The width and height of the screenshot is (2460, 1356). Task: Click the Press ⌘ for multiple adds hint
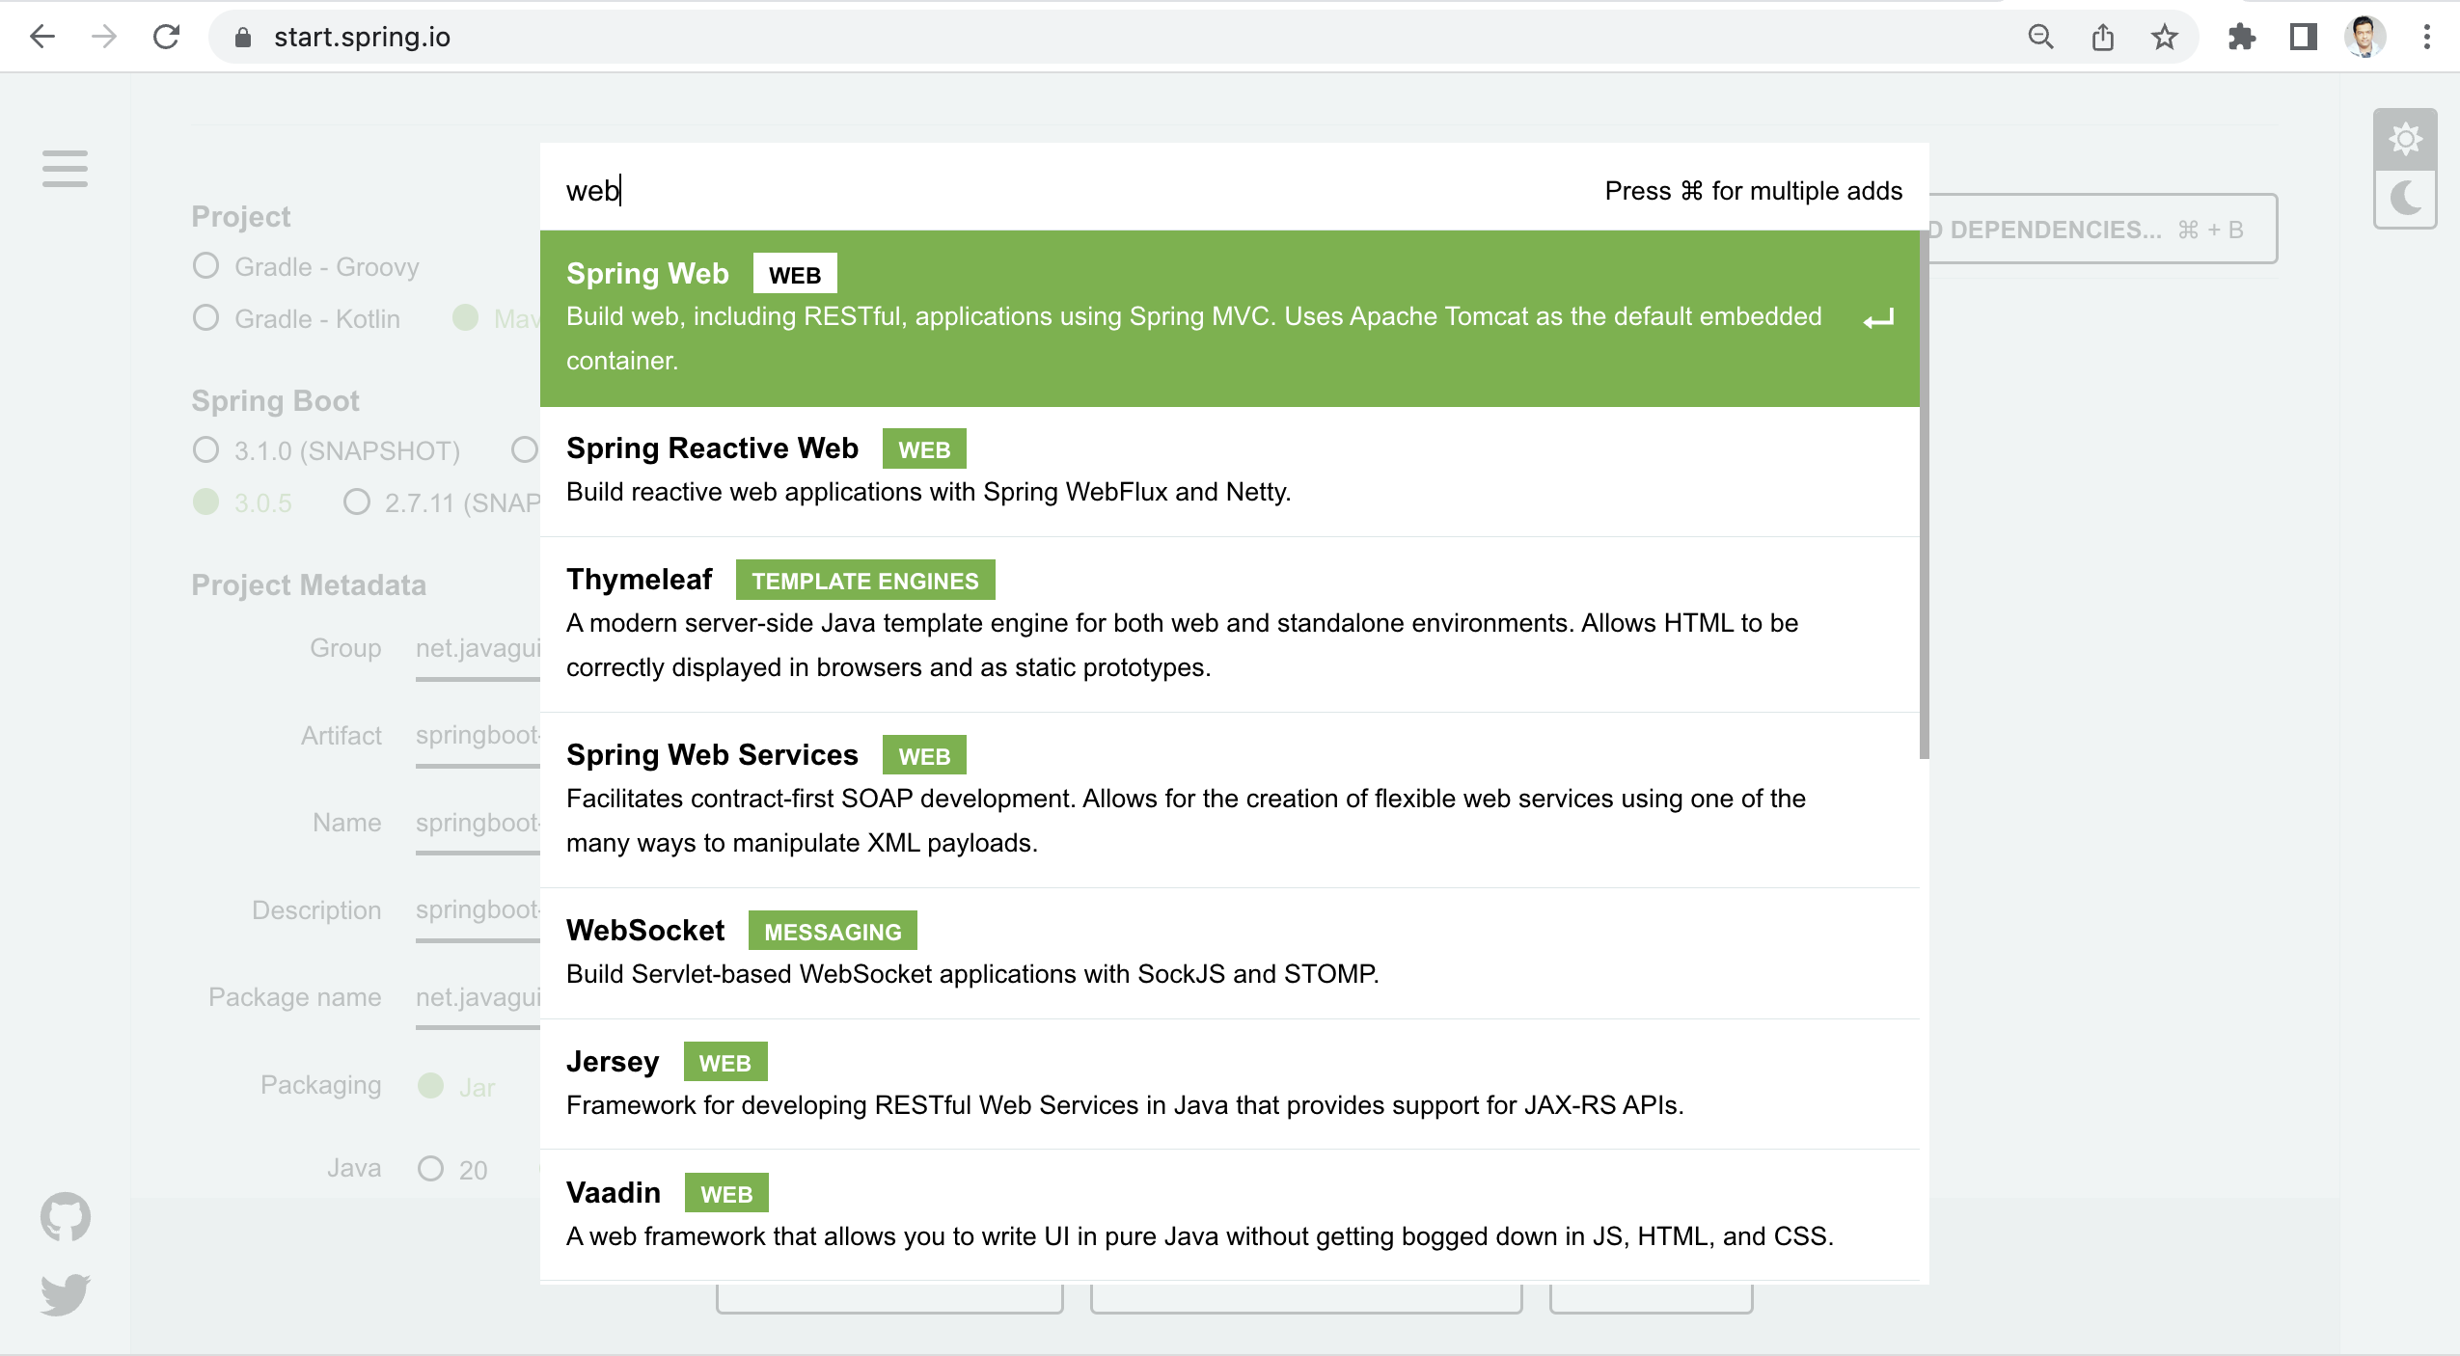coord(1754,191)
